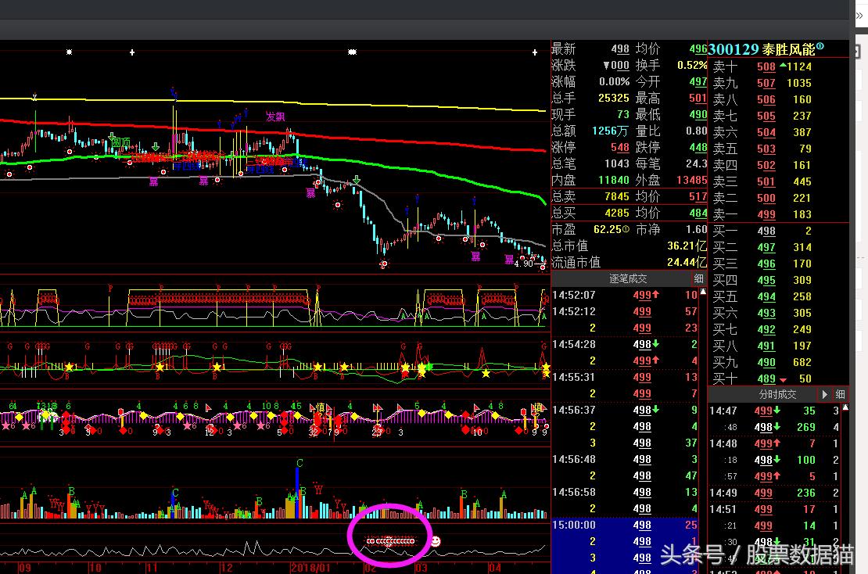868x574 pixels.
Task: Click the magenta 发飙 signal on the chart
Action: (x=275, y=117)
